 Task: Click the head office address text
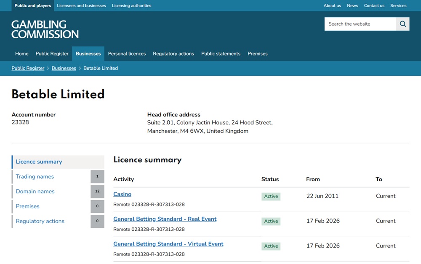(210, 127)
